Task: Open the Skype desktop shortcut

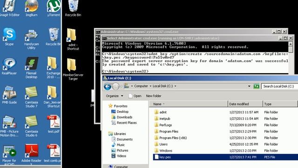Action: coord(9,36)
